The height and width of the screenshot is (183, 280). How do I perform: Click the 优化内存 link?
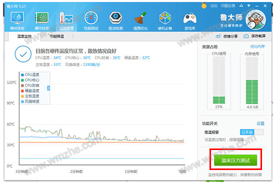257,47
